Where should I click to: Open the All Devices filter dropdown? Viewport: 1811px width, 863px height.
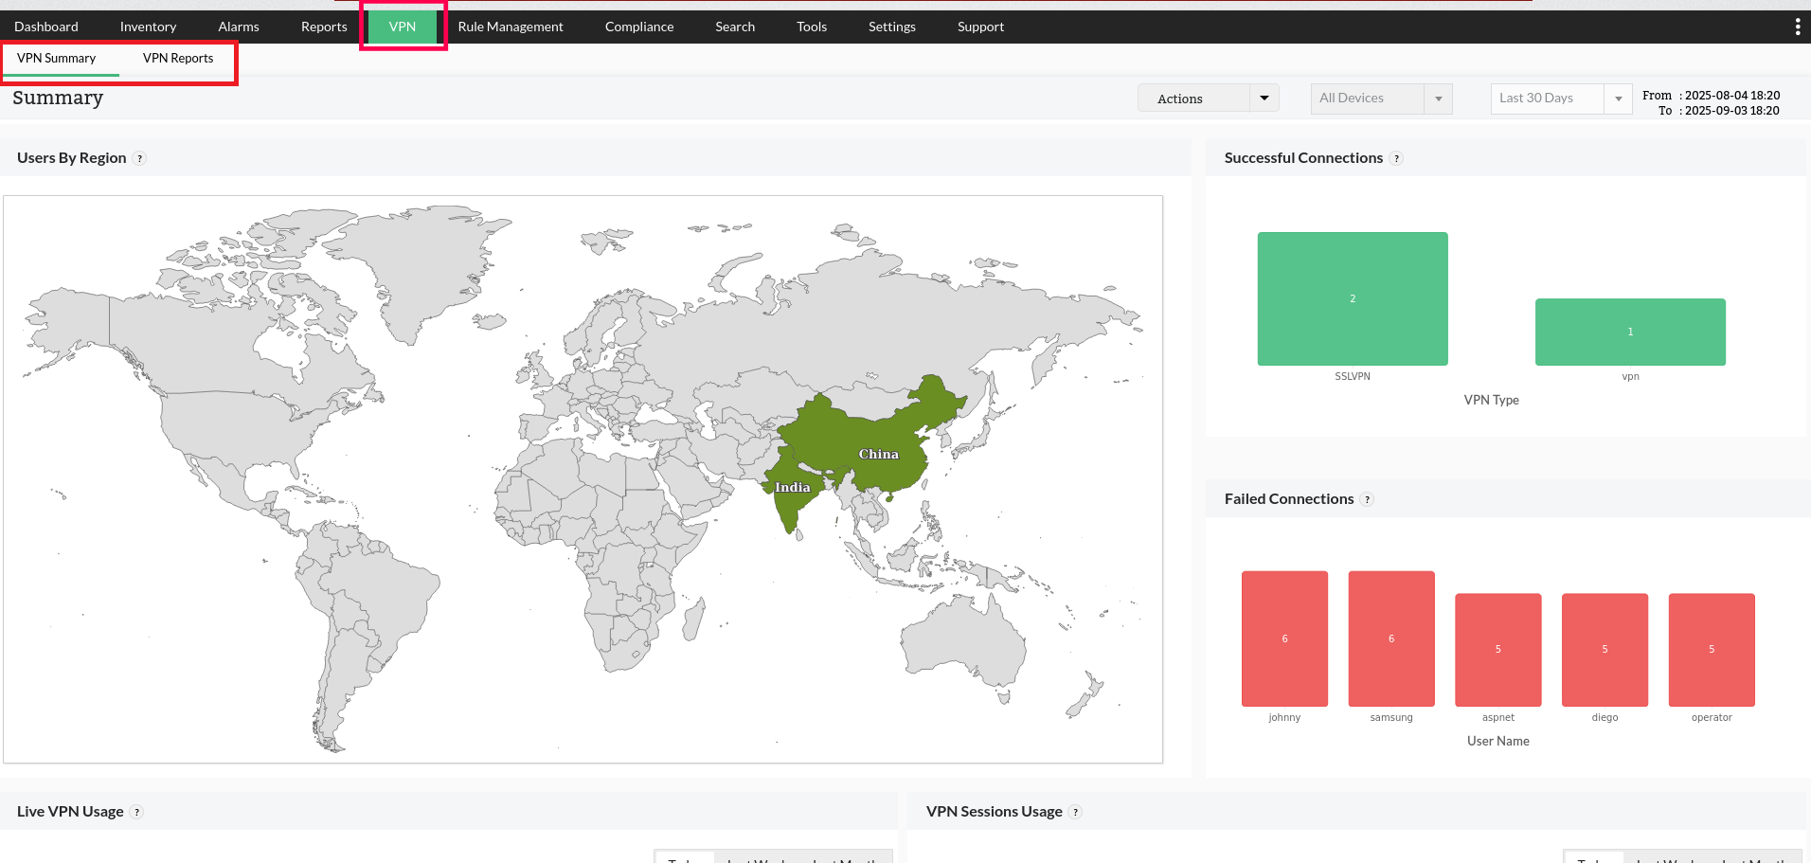tap(1381, 99)
